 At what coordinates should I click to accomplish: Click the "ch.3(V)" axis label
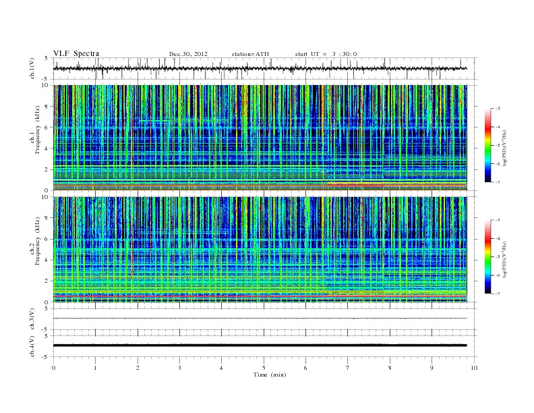click(32, 319)
